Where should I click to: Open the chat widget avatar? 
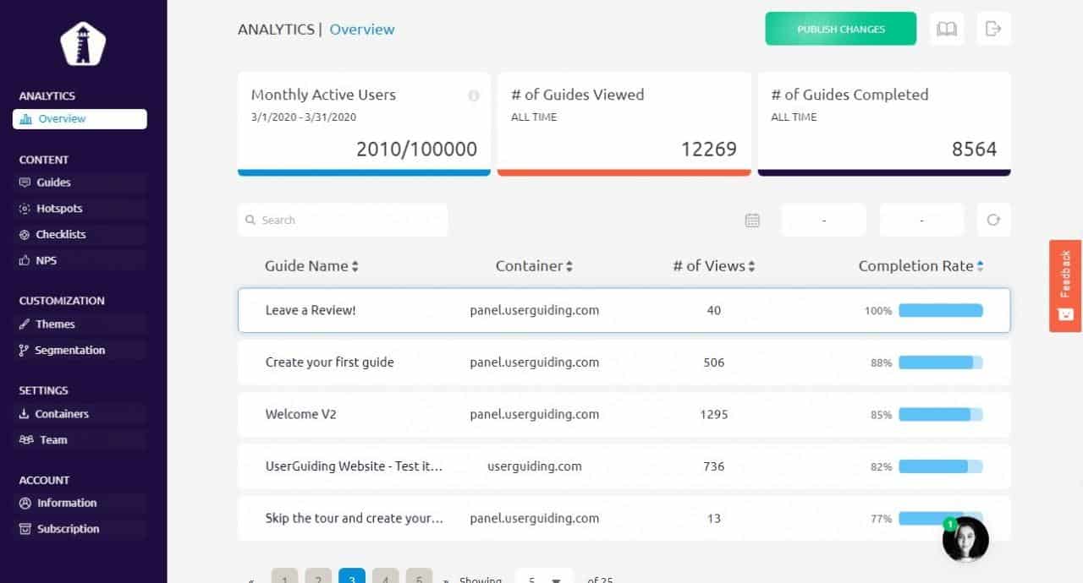pyautogui.click(x=965, y=539)
